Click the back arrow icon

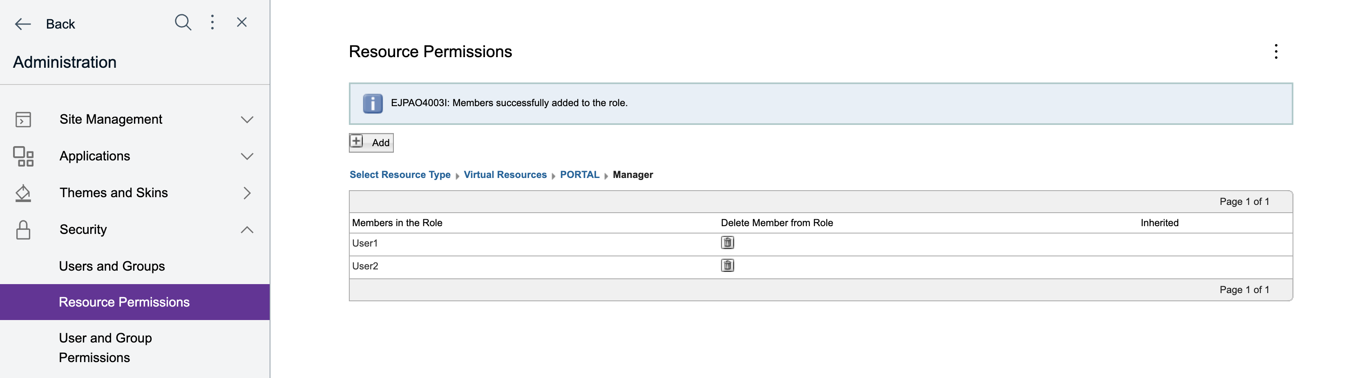click(23, 24)
